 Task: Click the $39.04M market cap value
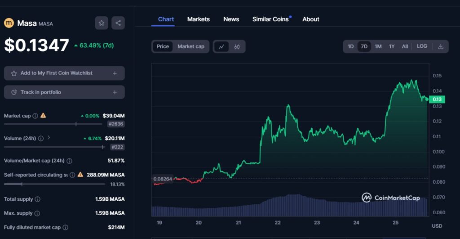[114, 116]
